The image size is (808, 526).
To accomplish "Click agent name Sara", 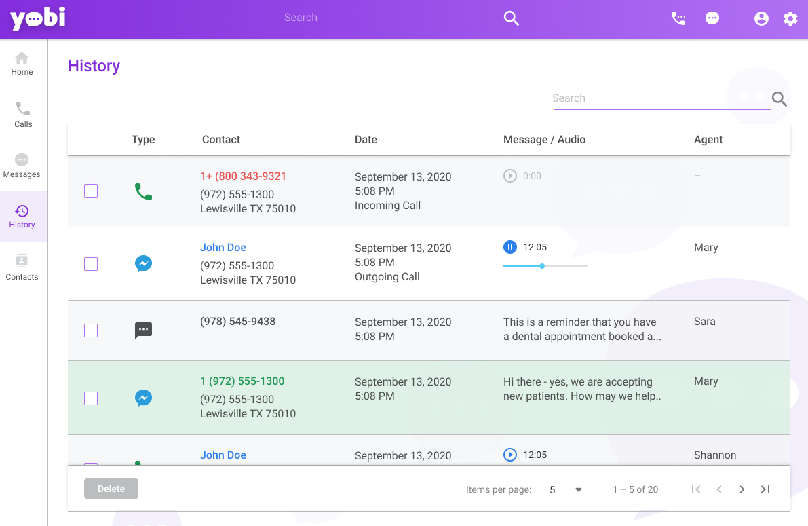I will (x=704, y=322).
